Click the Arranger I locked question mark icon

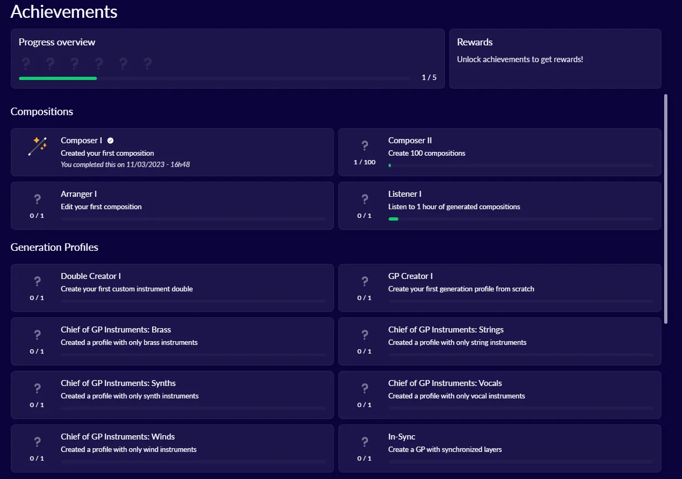[37, 199]
